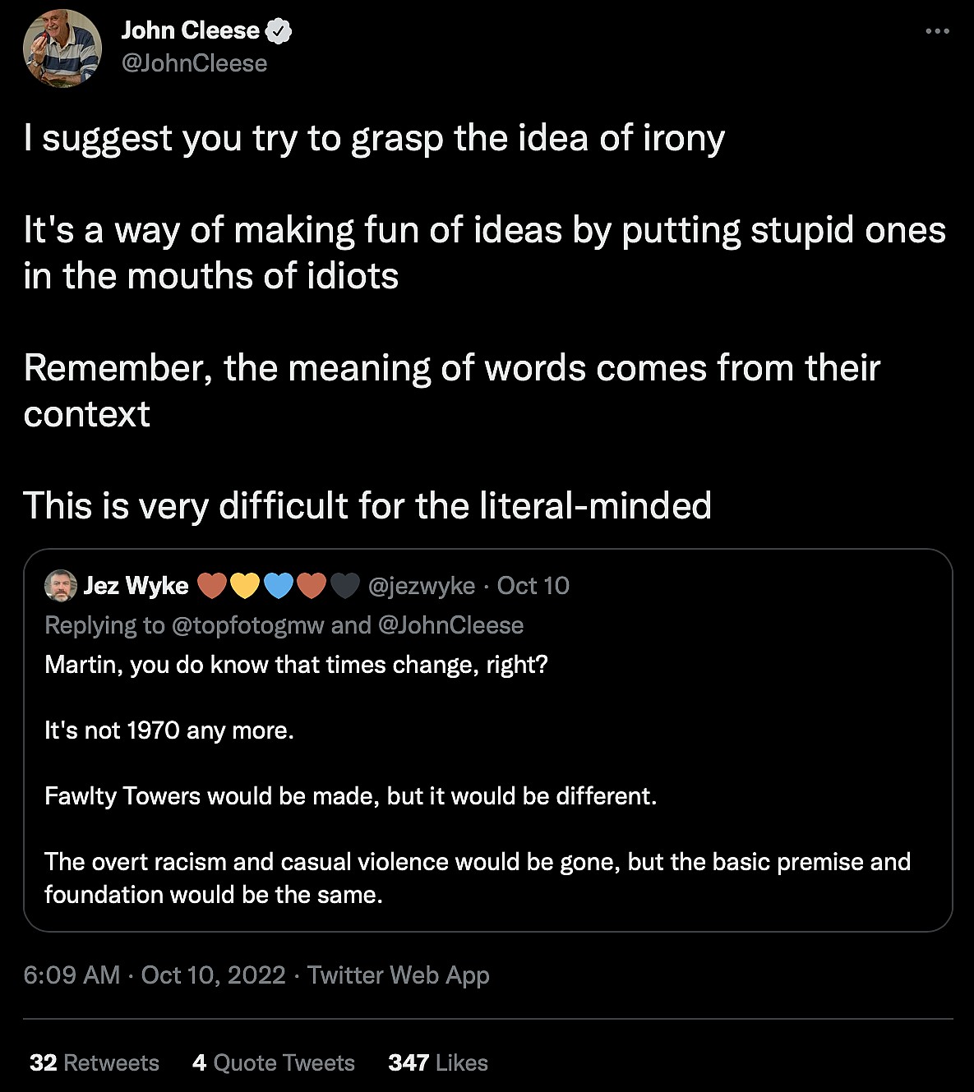974x1092 pixels.
Task: Open the three-dot more options menu
Action: tap(937, 31)
